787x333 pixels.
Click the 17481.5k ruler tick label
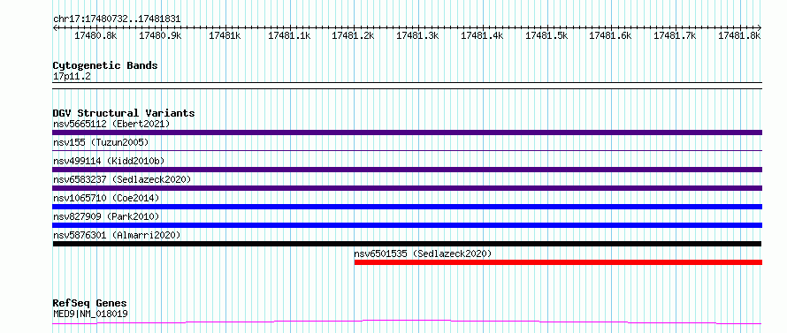coord(546,35)
